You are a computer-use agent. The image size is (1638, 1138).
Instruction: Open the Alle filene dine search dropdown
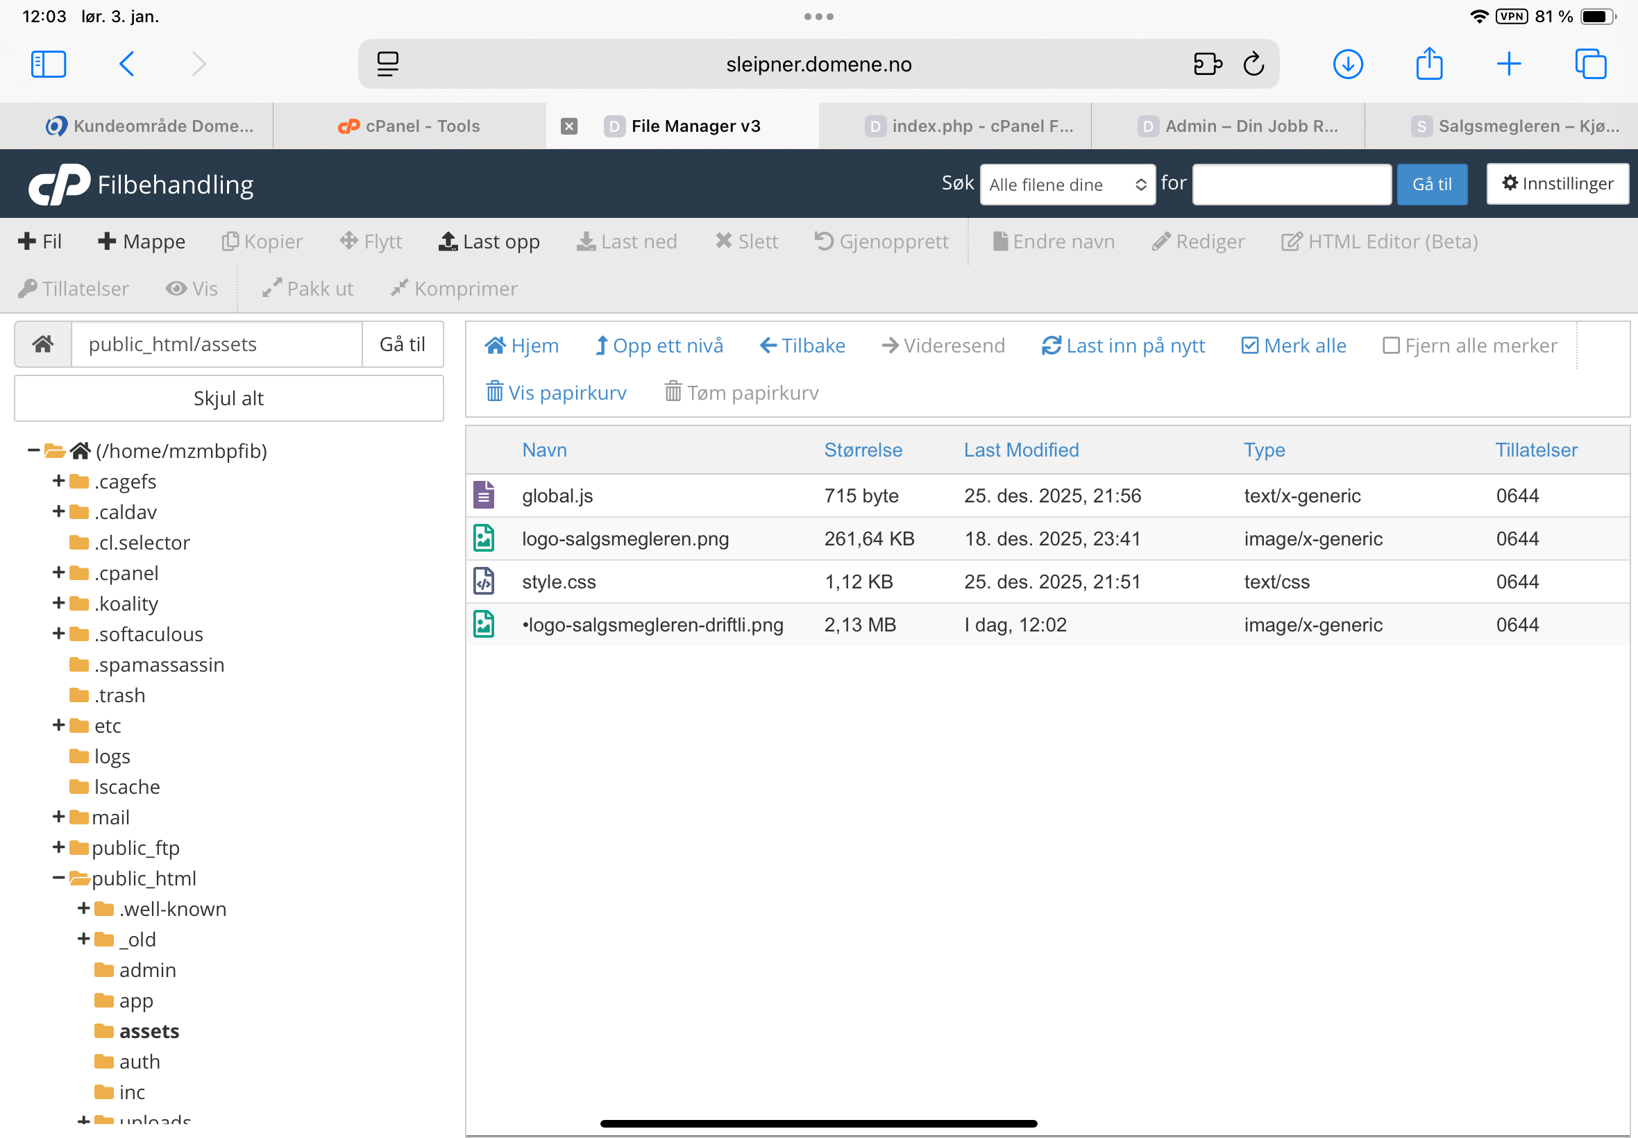(1067, 185)
